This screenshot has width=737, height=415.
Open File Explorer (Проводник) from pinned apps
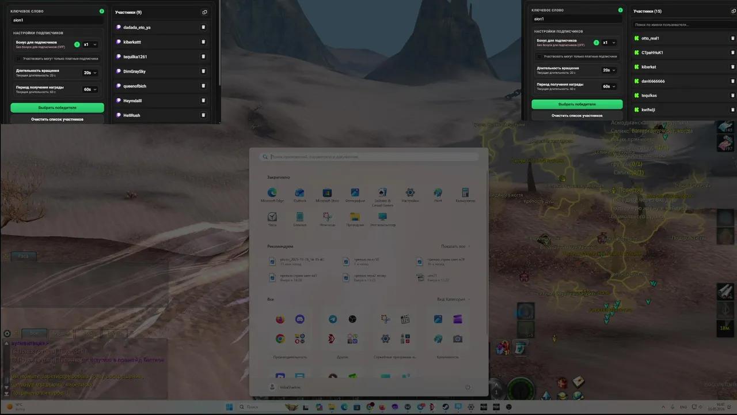(x=355, y=219)
